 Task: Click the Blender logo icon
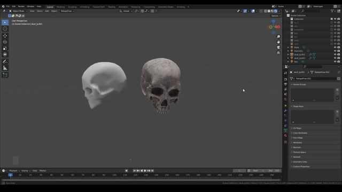(3, 6)
